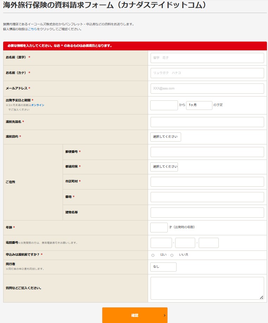Open the こちら privacy policy link
The height and width of the screenshot is (323, 268).
[32, 29]
